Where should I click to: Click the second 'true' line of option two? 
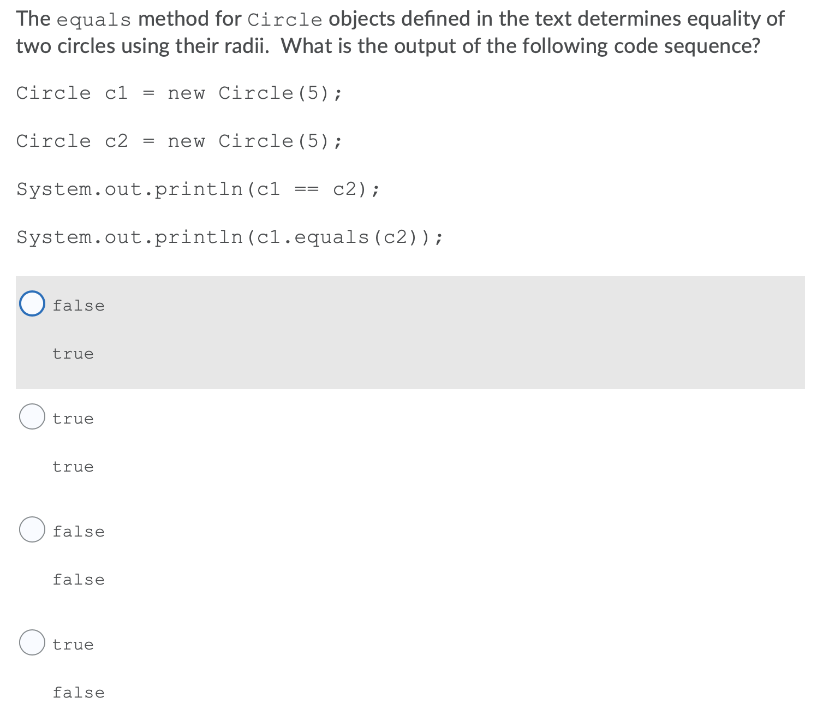point(73,467)
